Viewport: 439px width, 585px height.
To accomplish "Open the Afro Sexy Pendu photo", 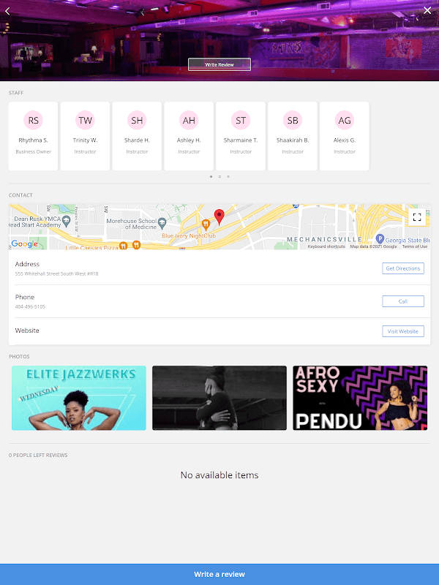I will 360,398.
